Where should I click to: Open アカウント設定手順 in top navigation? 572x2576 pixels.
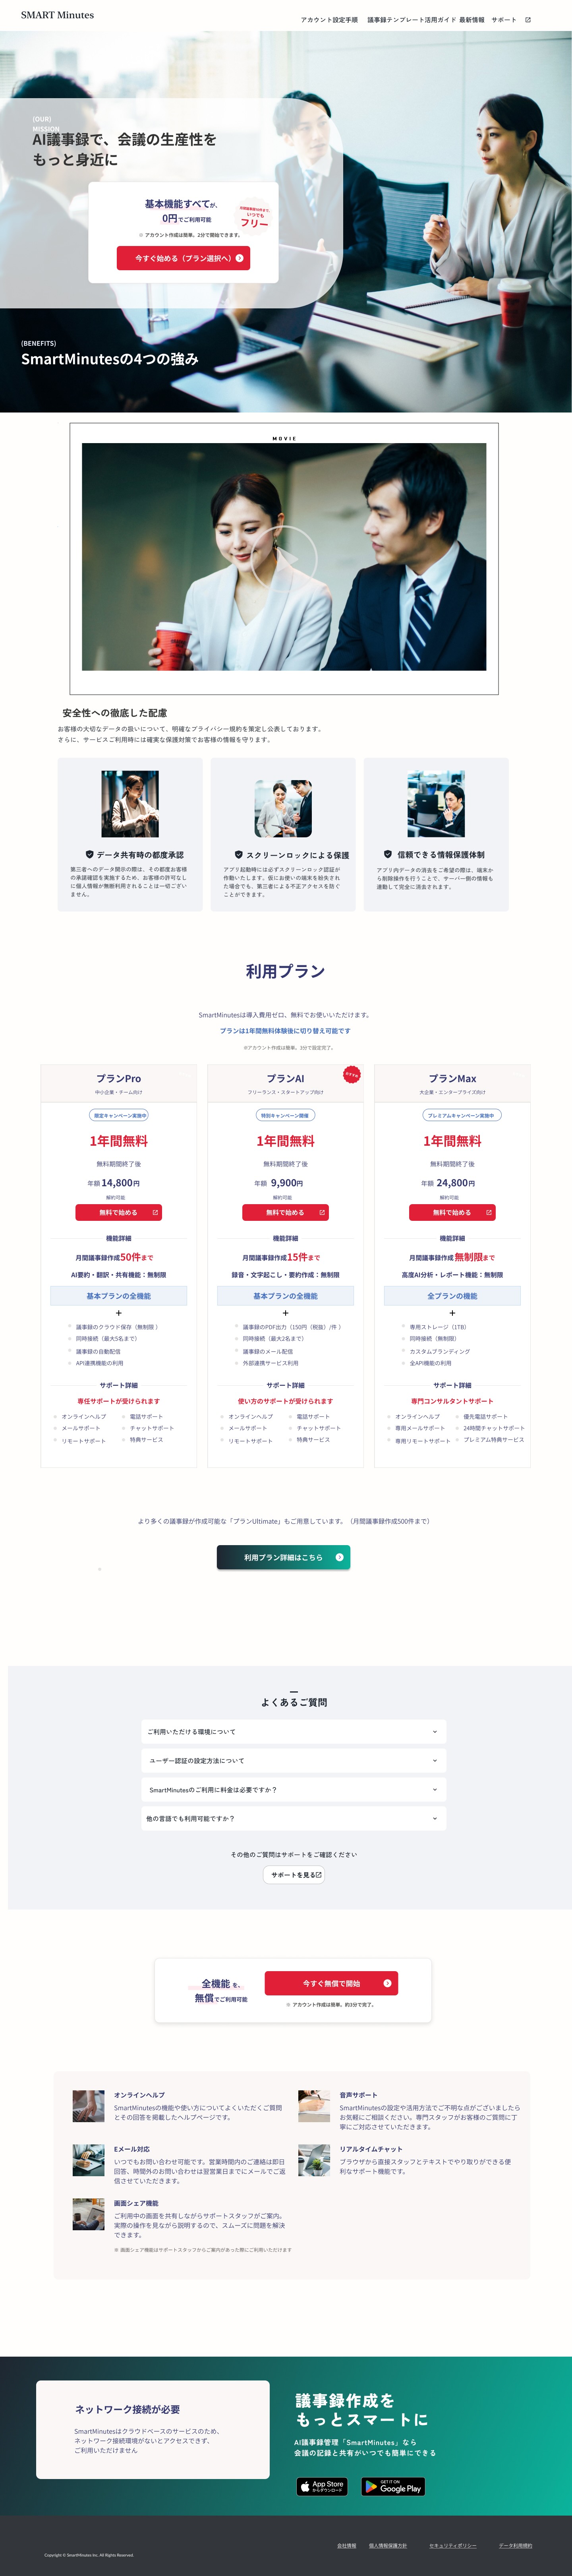point(329,20)
